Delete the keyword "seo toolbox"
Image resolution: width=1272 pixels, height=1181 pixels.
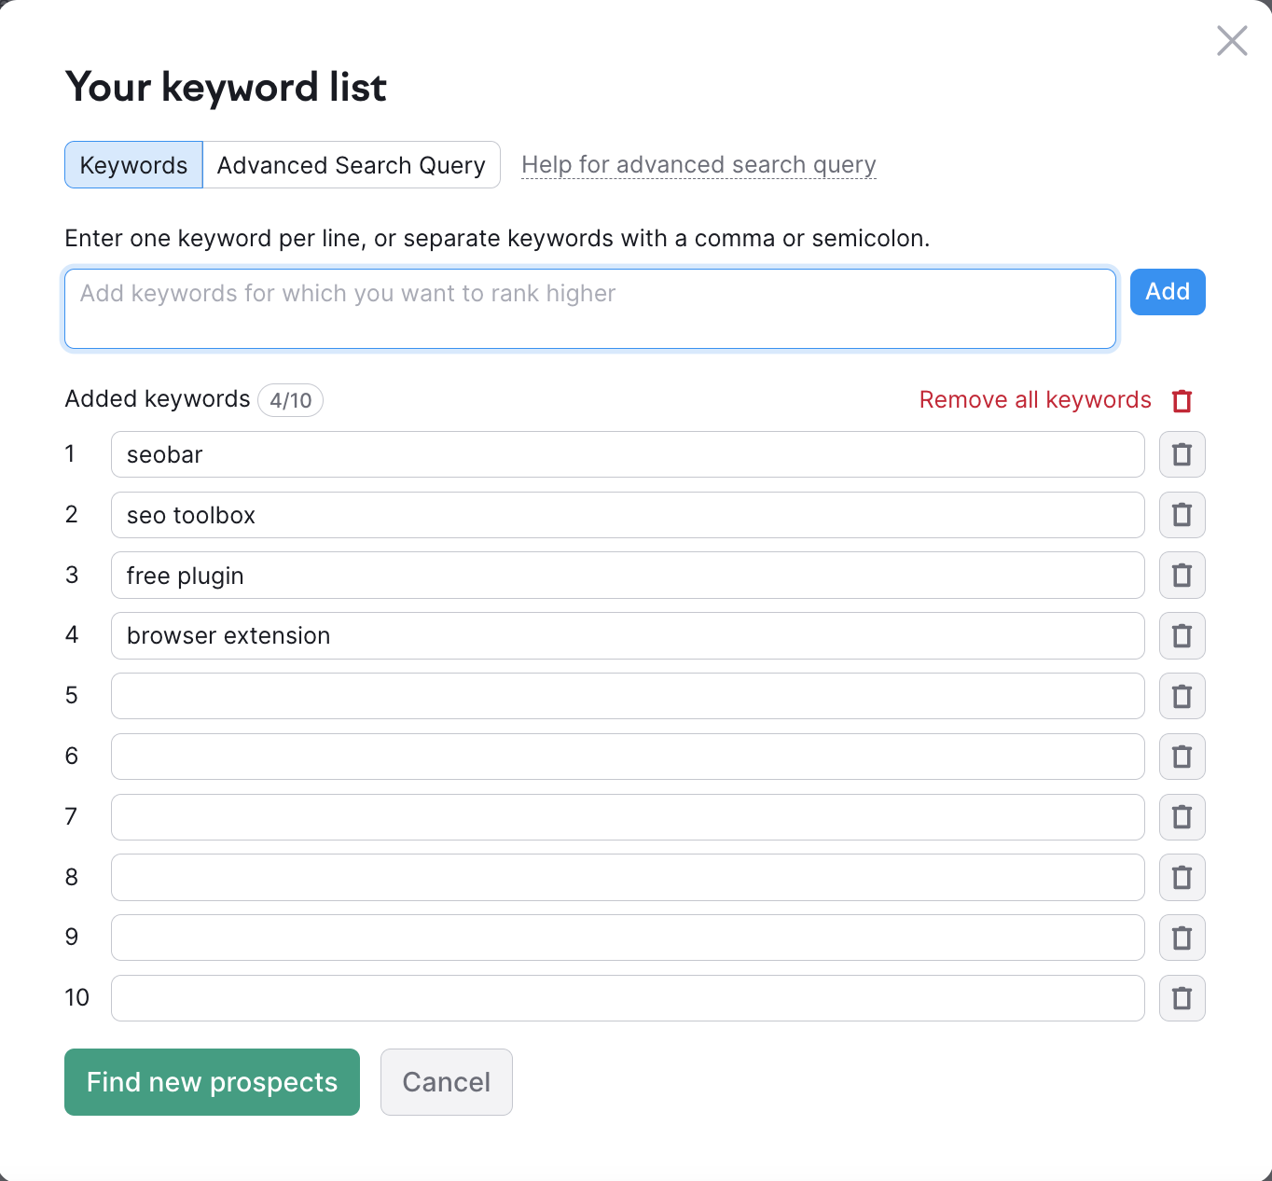[1182, 514]
